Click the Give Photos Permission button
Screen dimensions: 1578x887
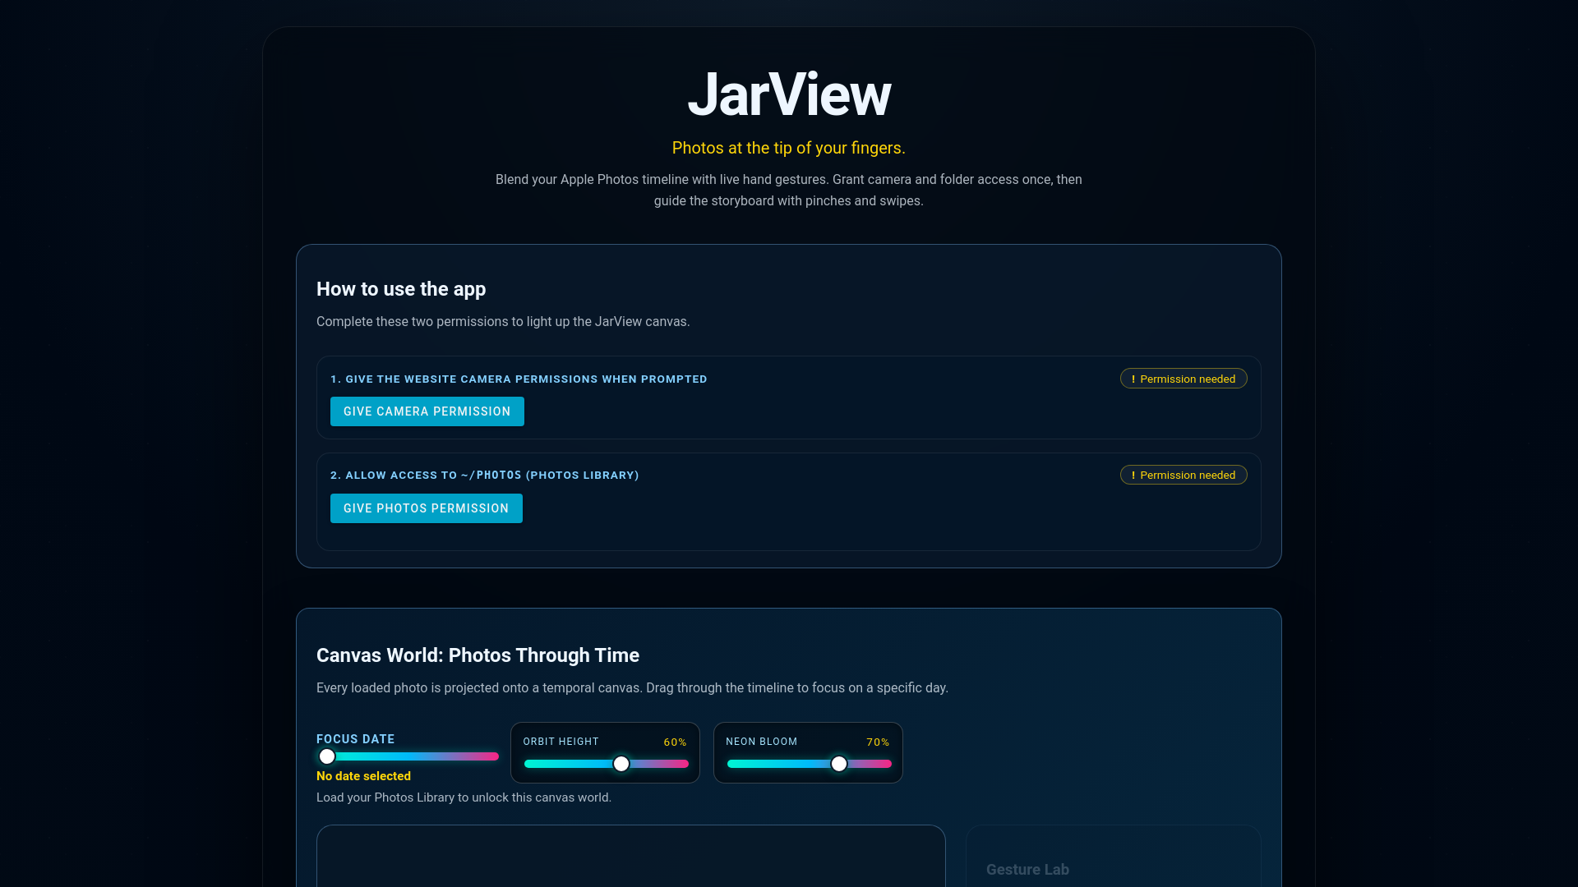426,508
